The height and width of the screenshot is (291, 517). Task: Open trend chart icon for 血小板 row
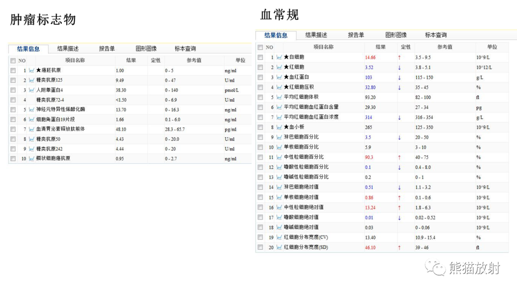click(x=279, y=127)
